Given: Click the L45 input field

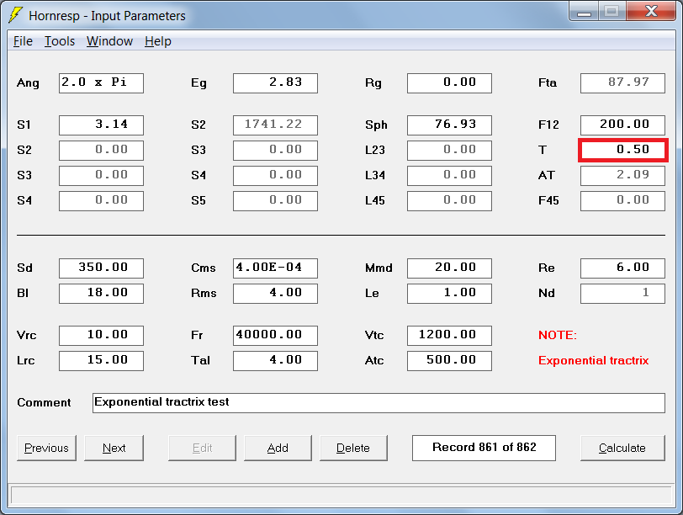Looking at the screenshot, I should click(x=449, y=201).
